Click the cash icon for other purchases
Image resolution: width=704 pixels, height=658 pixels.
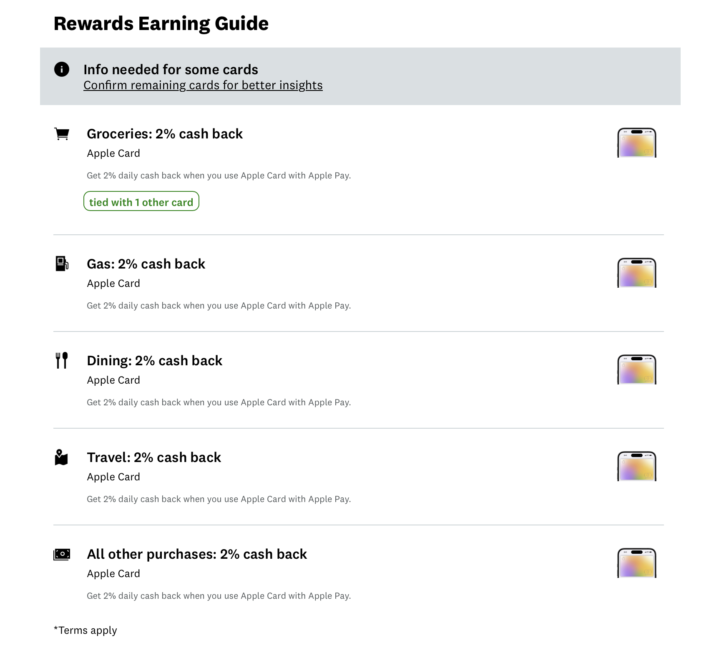tap(62, 554)
